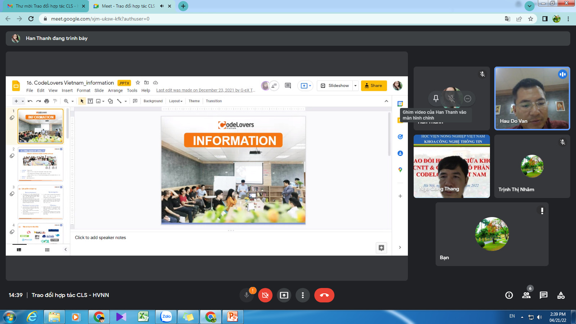Open the Layout dropdown in toolbar
Viewport: 576px width, 324px height.
point(176,101)
